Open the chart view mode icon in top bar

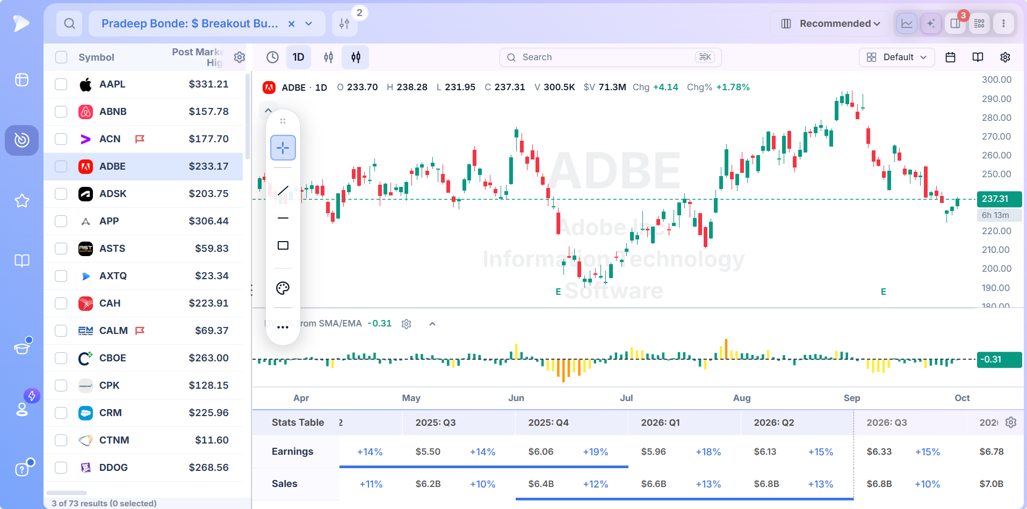coord(907,24)
